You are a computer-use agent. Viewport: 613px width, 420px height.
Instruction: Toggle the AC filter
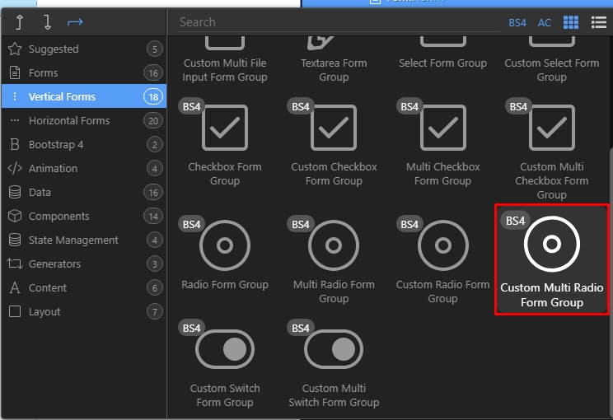545,23
